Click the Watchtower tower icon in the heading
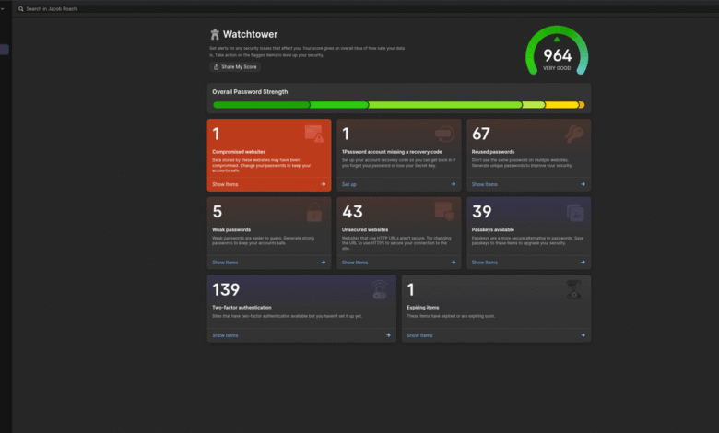719x433 pixels. pyautogui.click(x=215, y=34)
